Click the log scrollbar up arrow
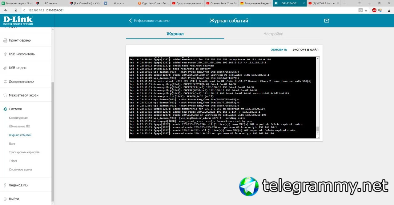Image resolution: width=394 pixels, height=205 pixels. point(318,58)
